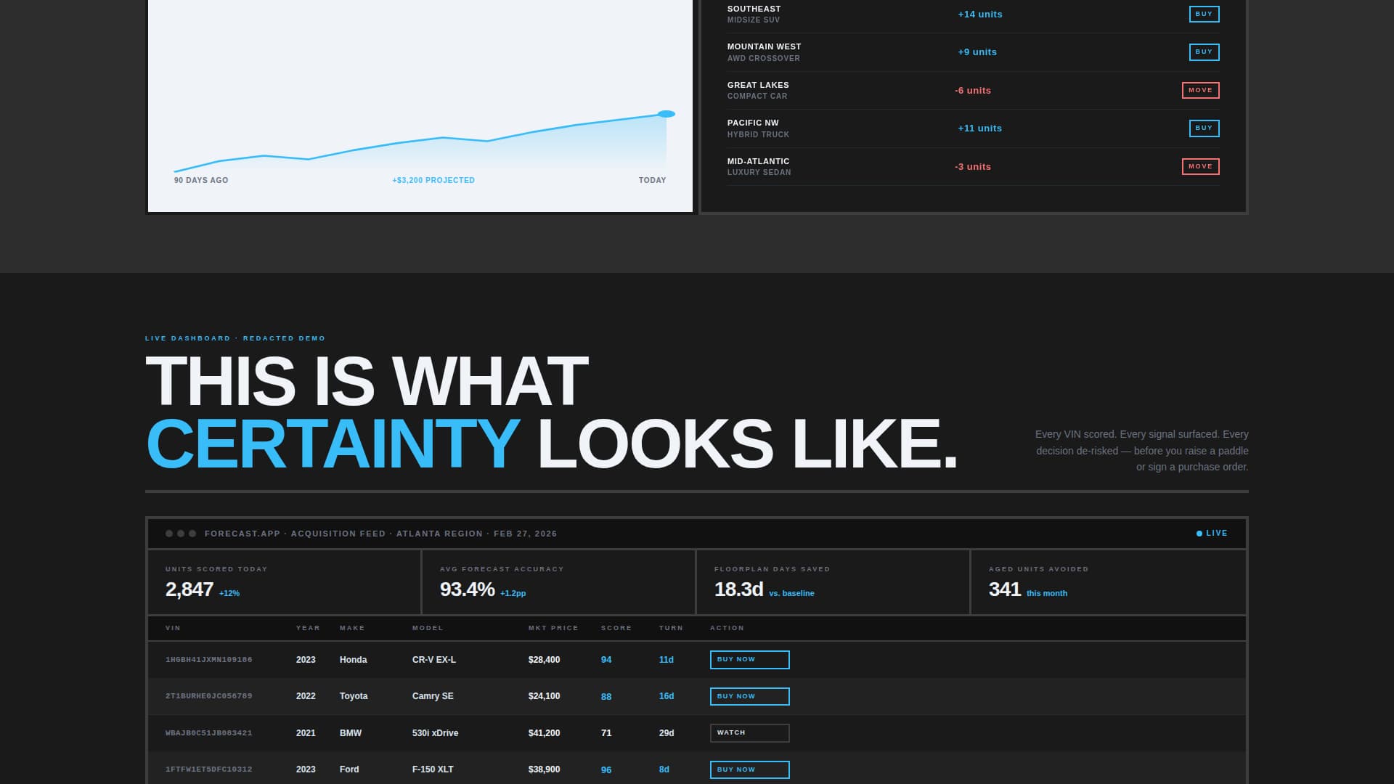Click the third titlebar dot on the acquisition feed

(191, 532)
